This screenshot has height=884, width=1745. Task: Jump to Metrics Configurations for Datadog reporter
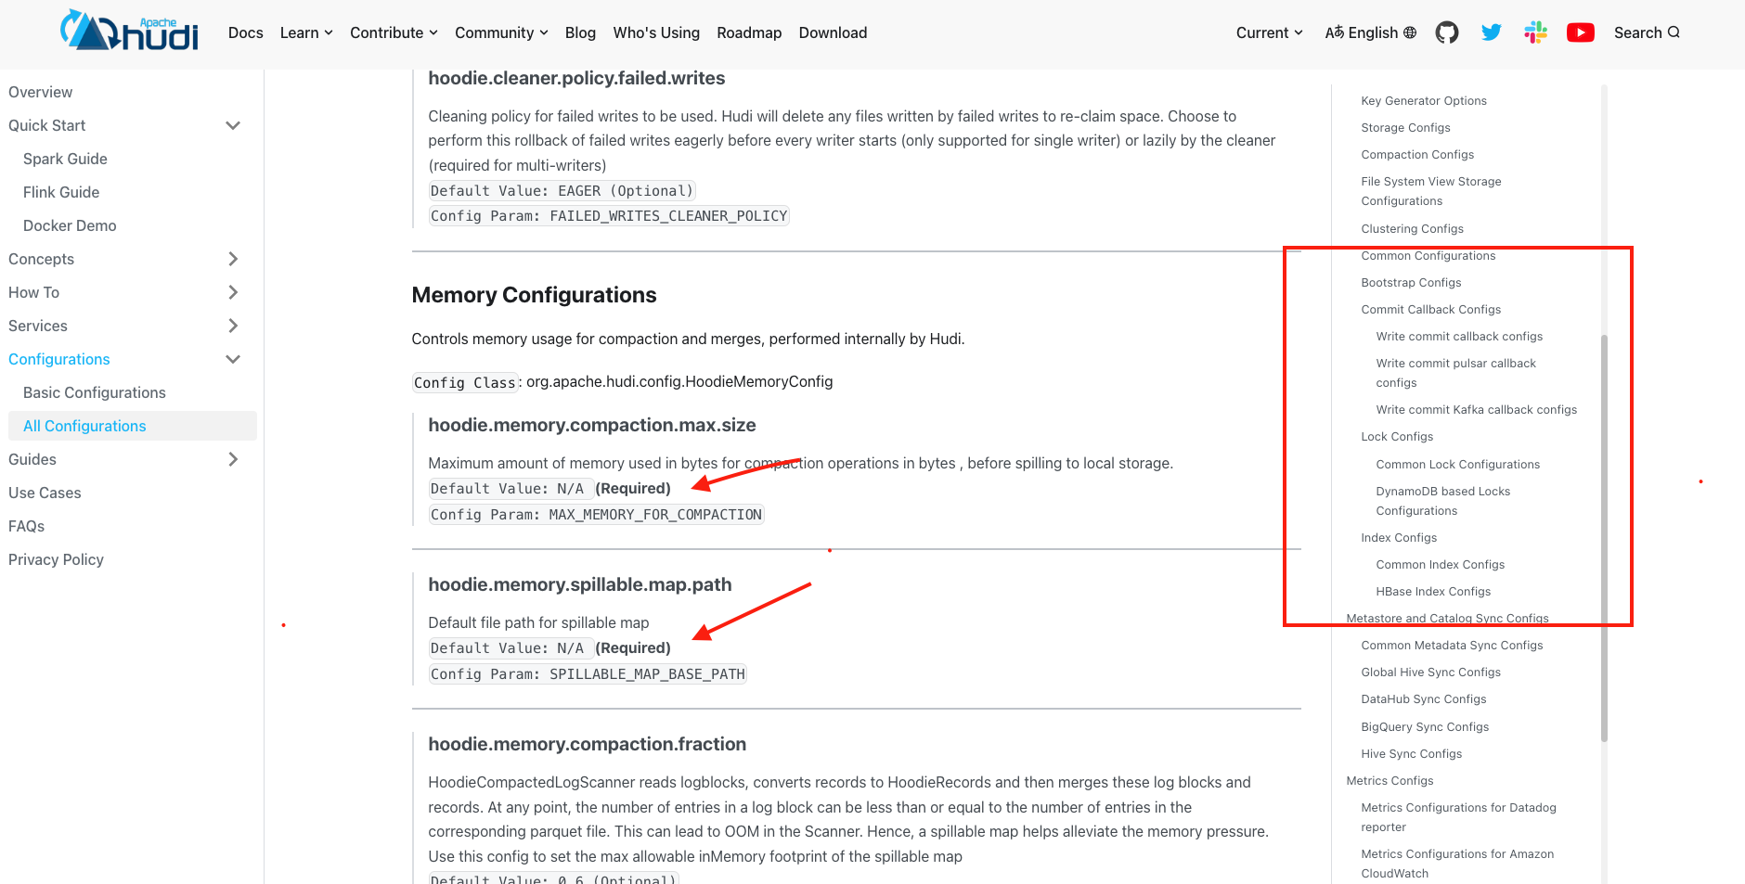[x=1458, y=817]
